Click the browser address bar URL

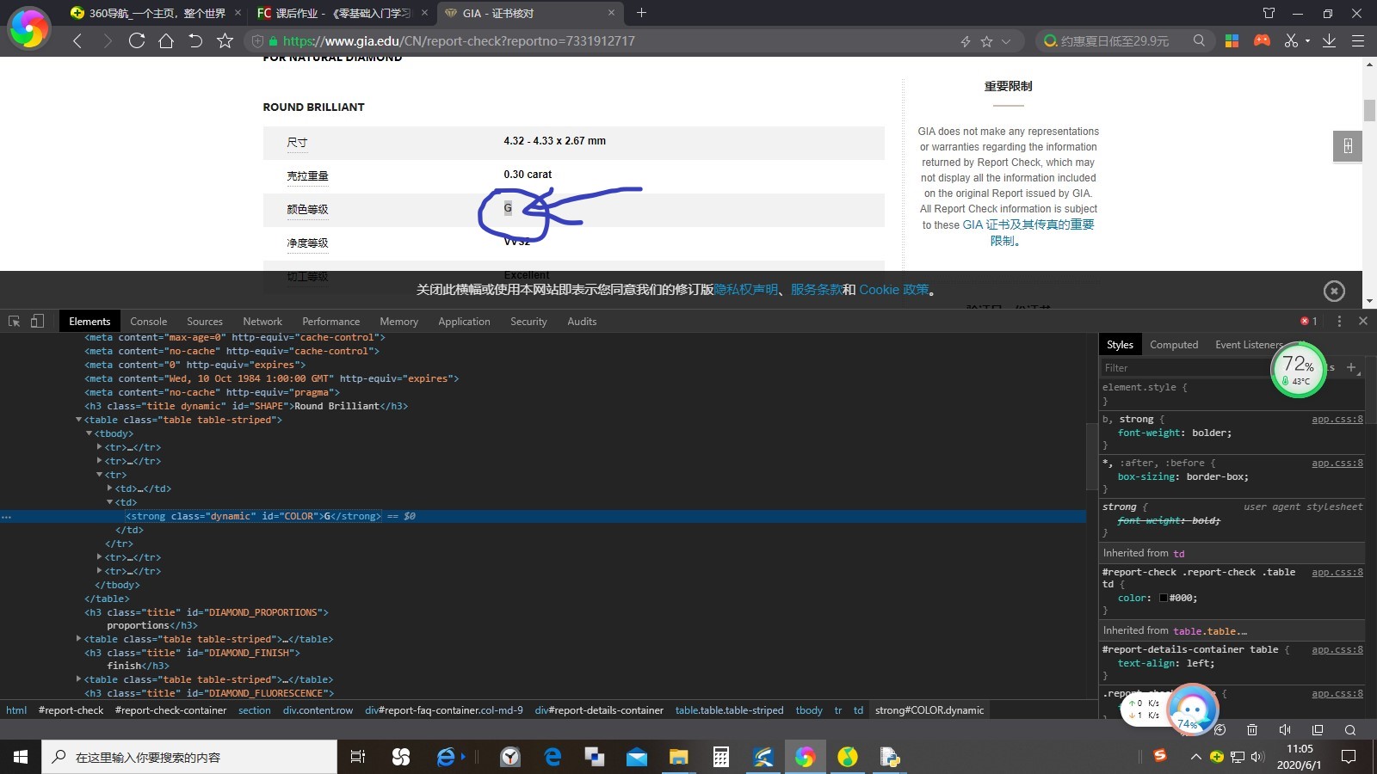[x=459, y=41]
